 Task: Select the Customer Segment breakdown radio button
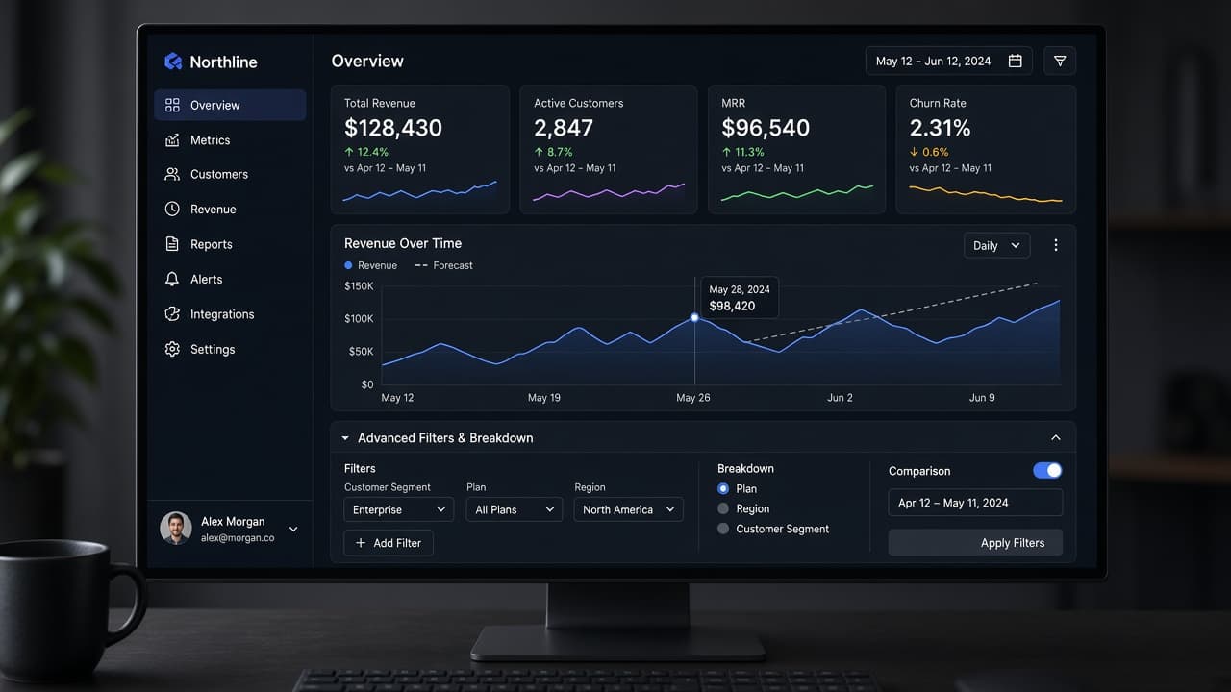(x=723, y=529)
